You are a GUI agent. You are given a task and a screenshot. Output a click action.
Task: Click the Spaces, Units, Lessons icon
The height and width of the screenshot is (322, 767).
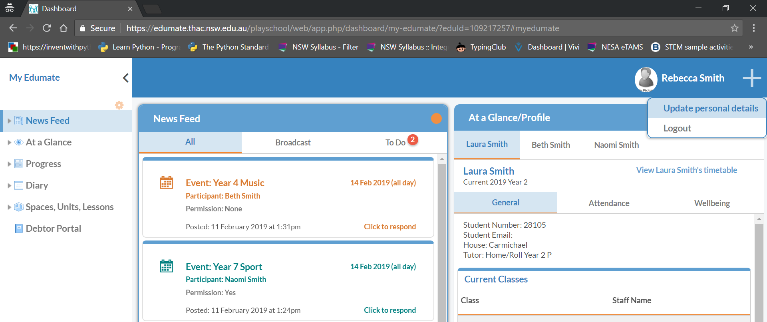coord(19,207)
